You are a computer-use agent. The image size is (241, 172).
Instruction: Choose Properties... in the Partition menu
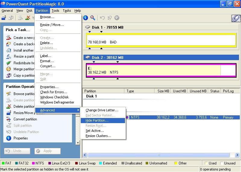(58, 87)
